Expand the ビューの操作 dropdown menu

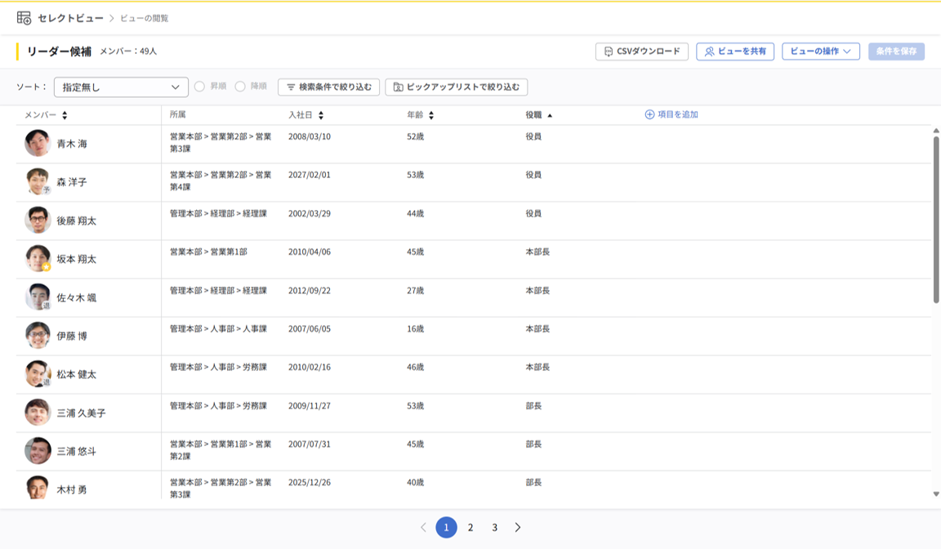(x=821, y=51)
